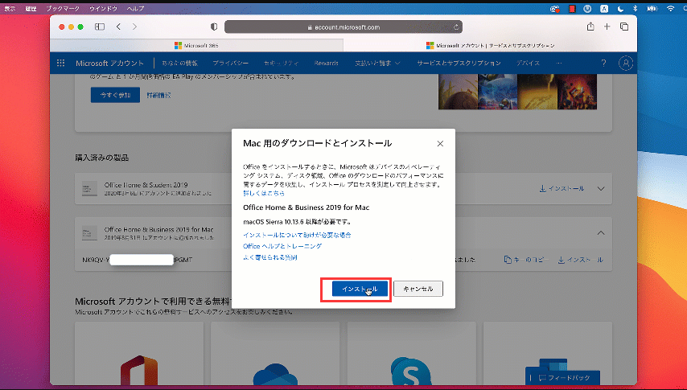
Task: Show the Safari tab overview icon
Action: pyautogui.click(x=624, y=27)
